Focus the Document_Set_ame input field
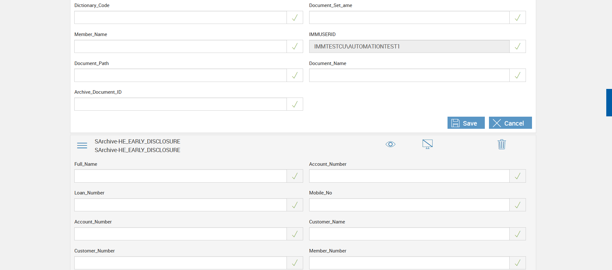 (409, 18)
